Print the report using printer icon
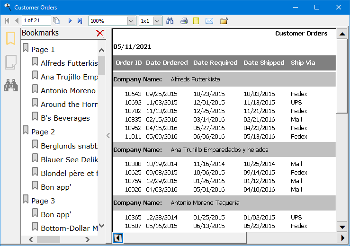The image size is (350, 246). click(x=184, y=21)
